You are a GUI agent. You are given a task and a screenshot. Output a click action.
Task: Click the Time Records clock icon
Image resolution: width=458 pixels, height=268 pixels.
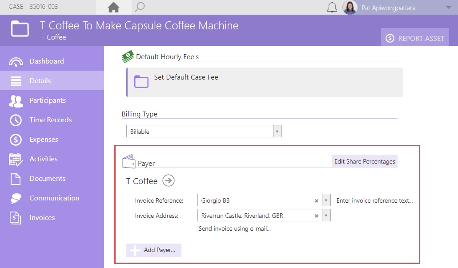point(16,120)
